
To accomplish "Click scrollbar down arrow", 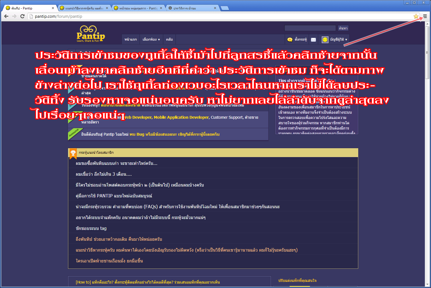I will click(x=427, y=285).
